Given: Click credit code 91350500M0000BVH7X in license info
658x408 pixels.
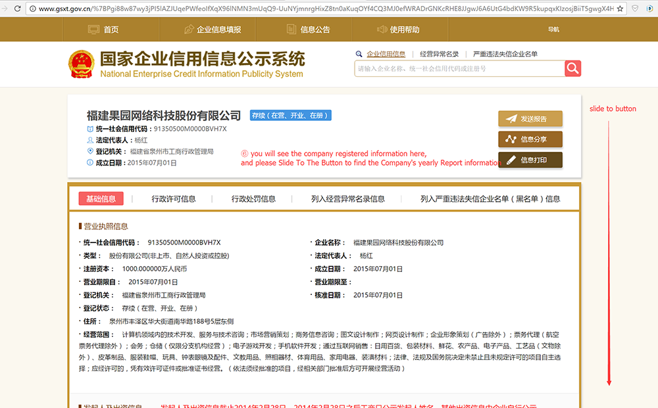Looking at the screenshot, I should (184, 242).
